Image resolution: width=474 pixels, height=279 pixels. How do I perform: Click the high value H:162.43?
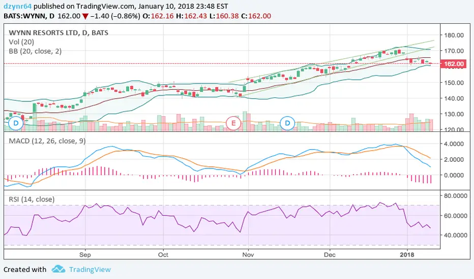pos(191,16)
